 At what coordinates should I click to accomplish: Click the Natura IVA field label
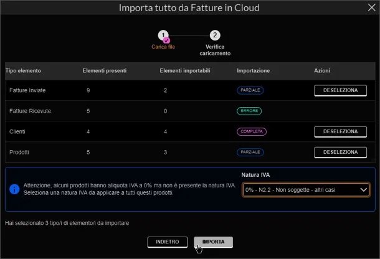[x=255, y=175]
